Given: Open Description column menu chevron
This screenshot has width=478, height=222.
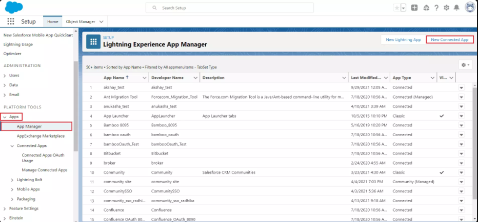Looking at the screenshot, I should coord(344,78).
